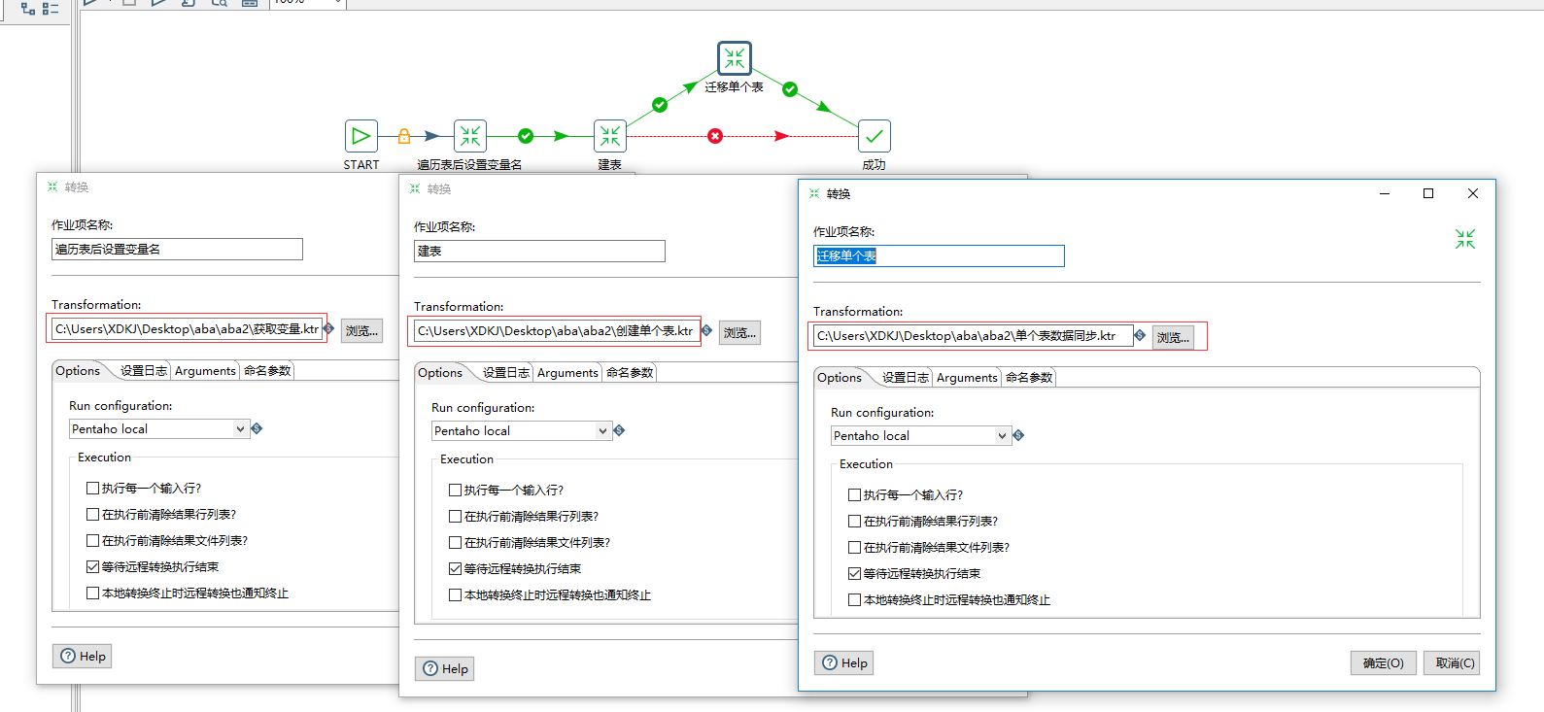Uncheck 等待远程转换执行结束 in 迁移单个表 dialog
Screen dimensions: 1544x712
854,573
